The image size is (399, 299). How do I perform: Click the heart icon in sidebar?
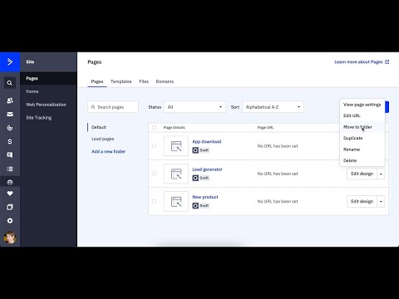pos(10,194)
